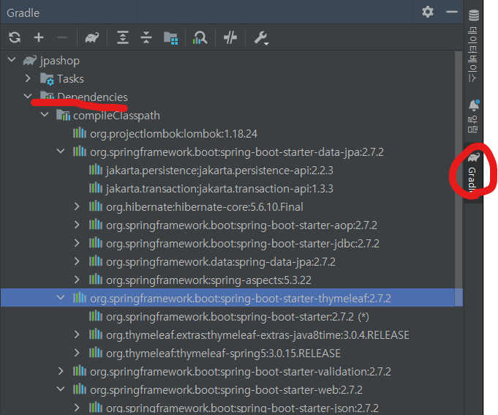This screenshot has width=498, height=415.
Task: Click the Gradle panel title
Action: 23,13
